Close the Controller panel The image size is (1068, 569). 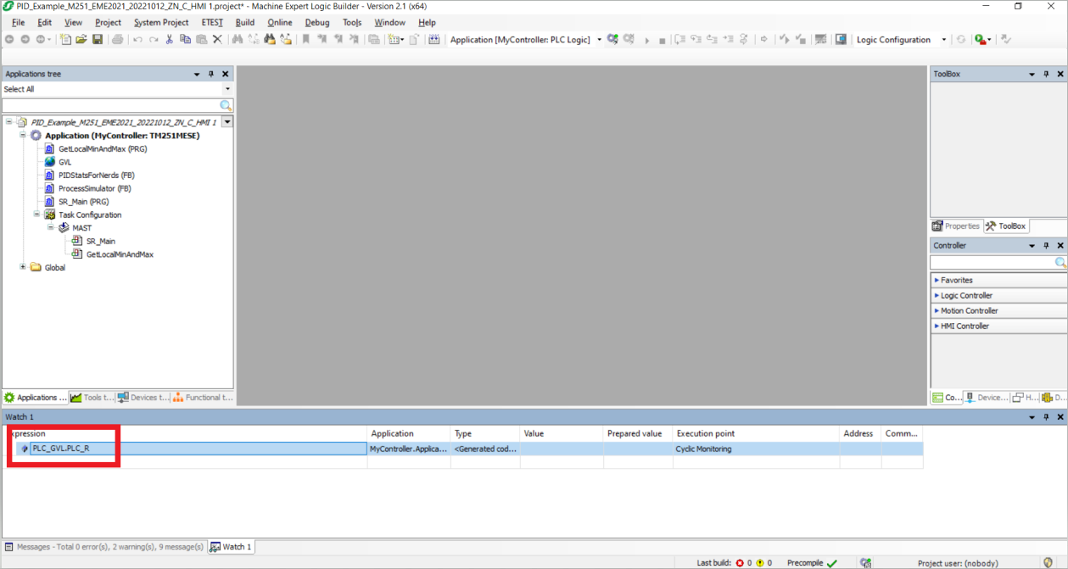tap(1060, 246)
